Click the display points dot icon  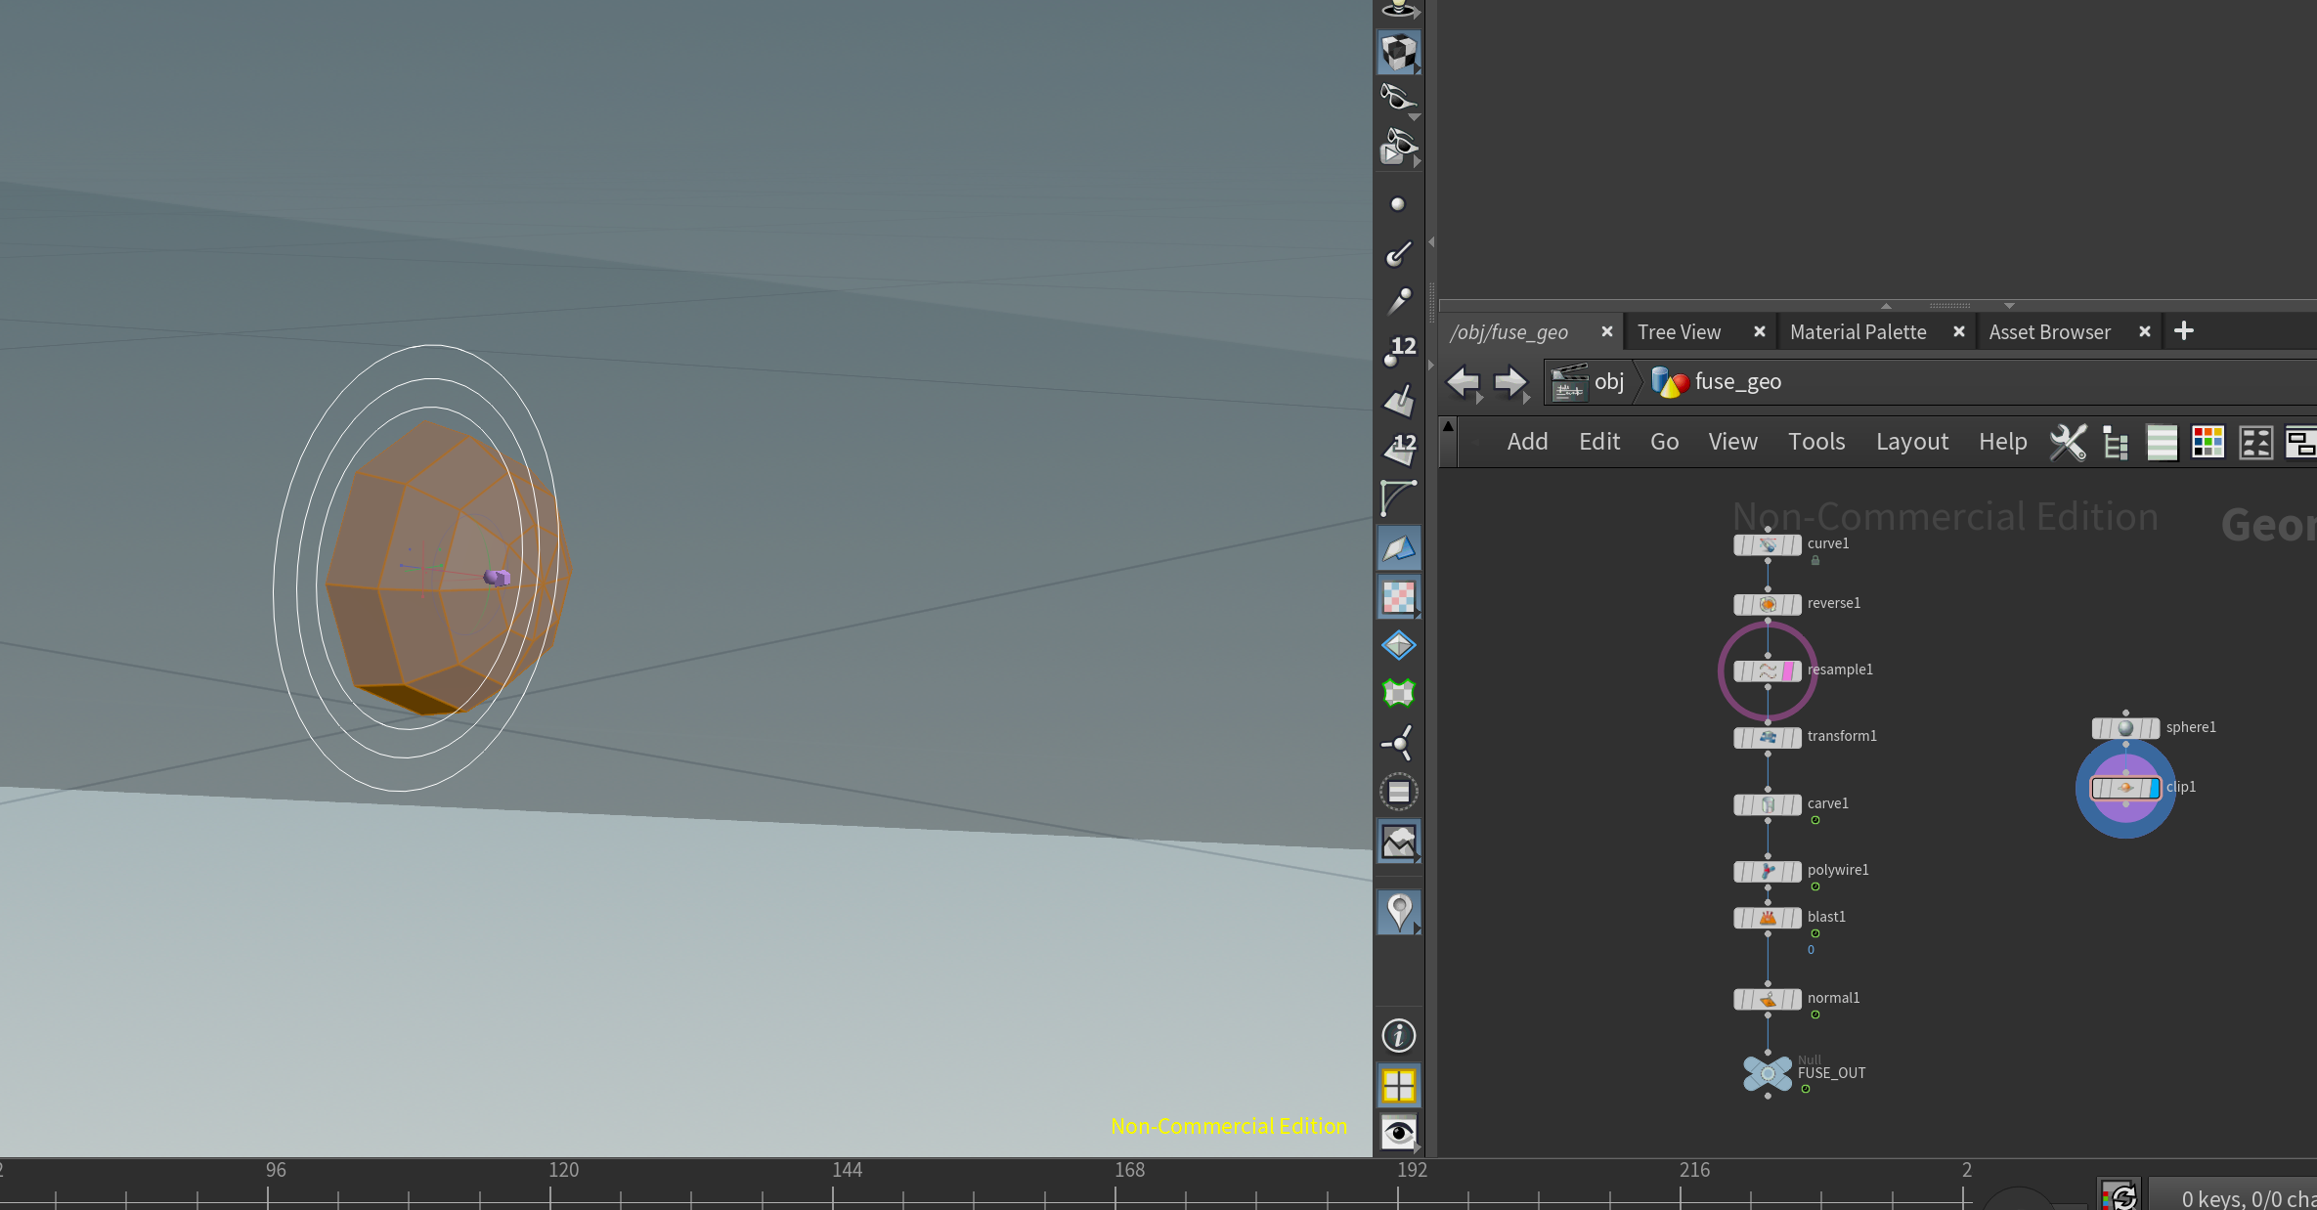pyautogui.click(x=1397, y=204)
